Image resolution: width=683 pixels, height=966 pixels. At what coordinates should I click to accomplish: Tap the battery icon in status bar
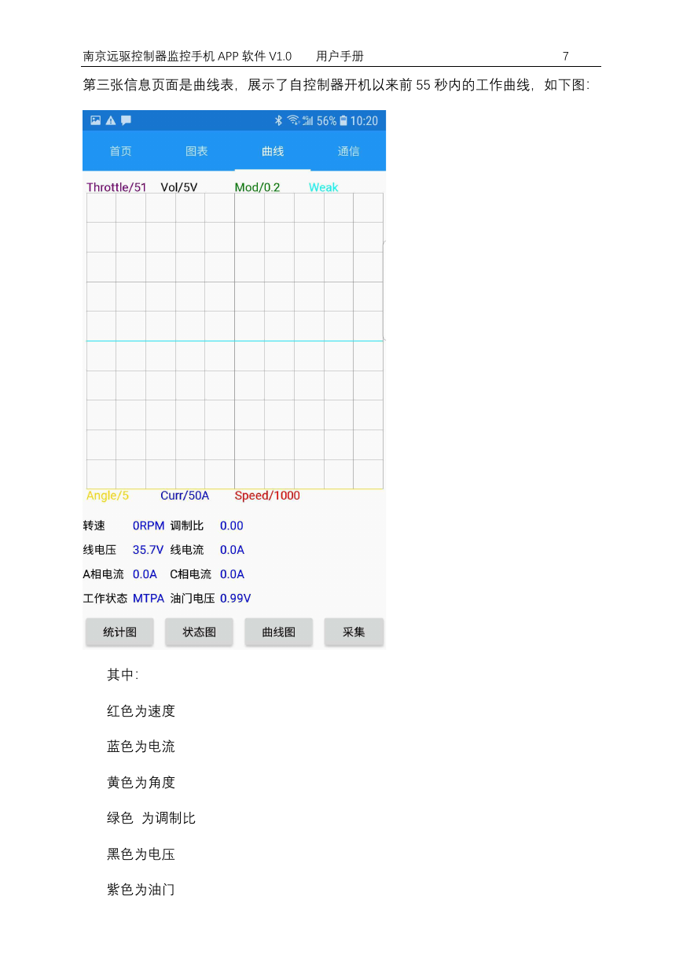[x=343, y=120]
